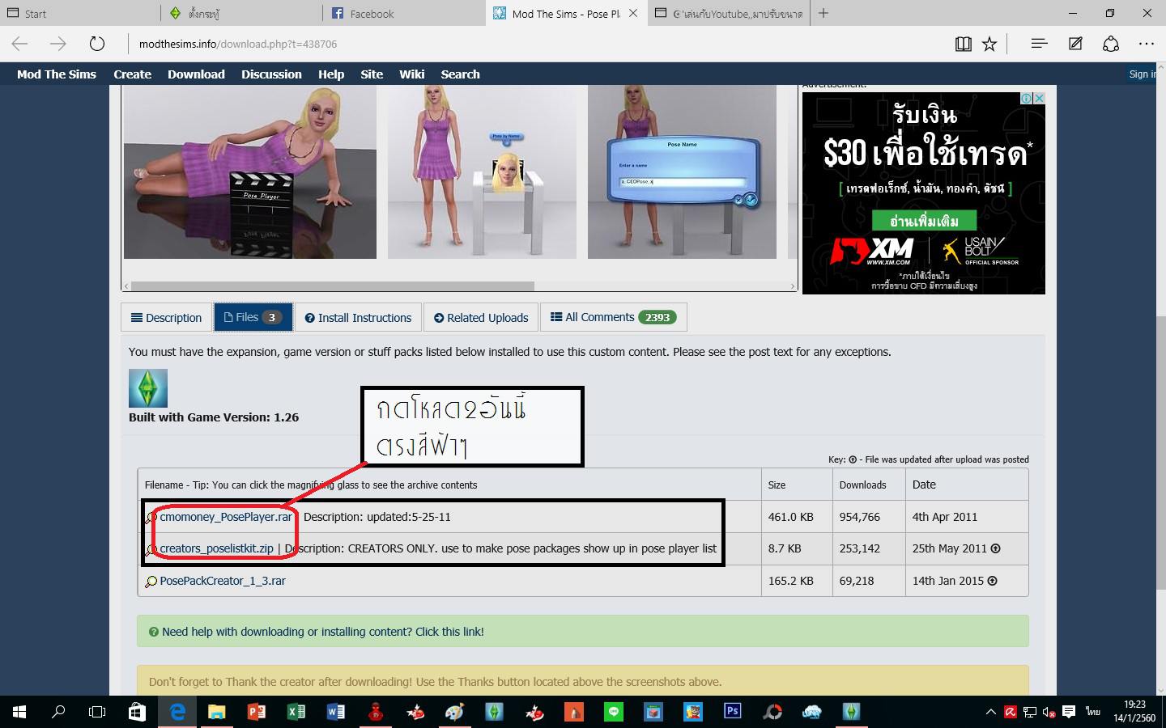
Task: Select the Description tab
Action: (166, 317)
